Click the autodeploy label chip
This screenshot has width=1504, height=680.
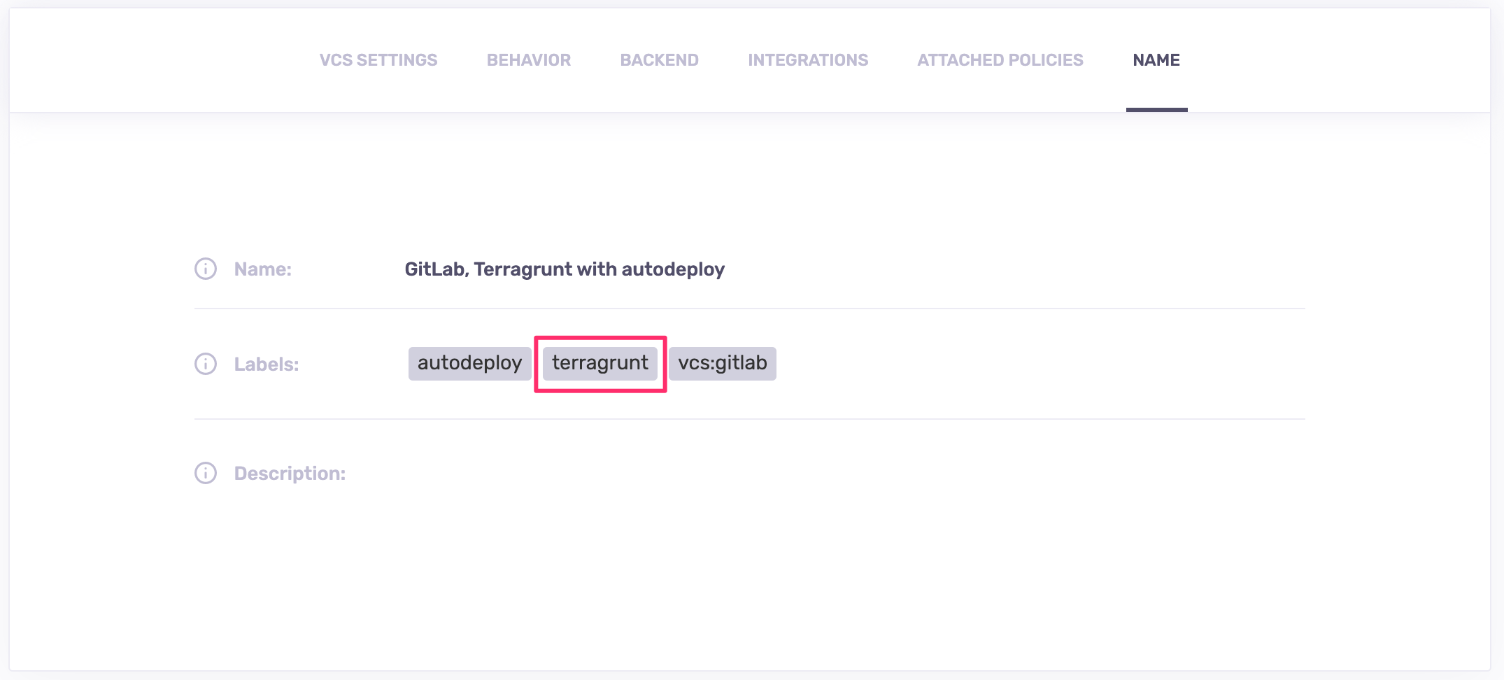pos(469,363)
